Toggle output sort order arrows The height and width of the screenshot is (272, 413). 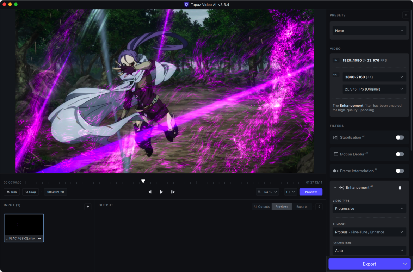319,207
